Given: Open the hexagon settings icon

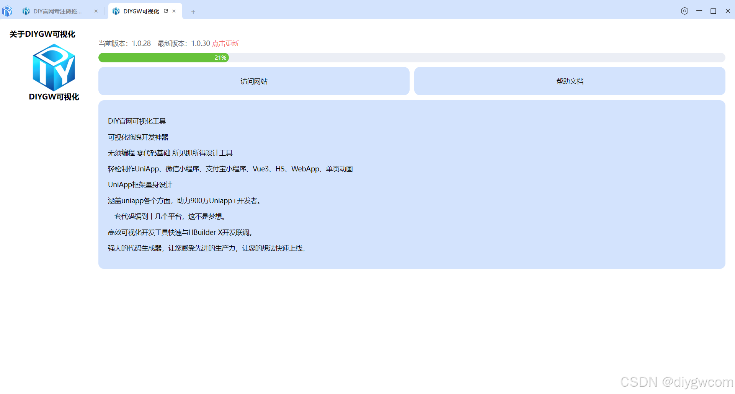Looking at the screenshot, I should pos(685,11).
